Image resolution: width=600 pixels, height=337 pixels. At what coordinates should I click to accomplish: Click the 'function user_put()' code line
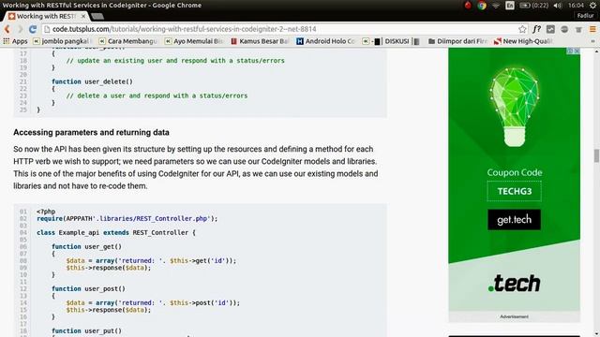[87, 330]
